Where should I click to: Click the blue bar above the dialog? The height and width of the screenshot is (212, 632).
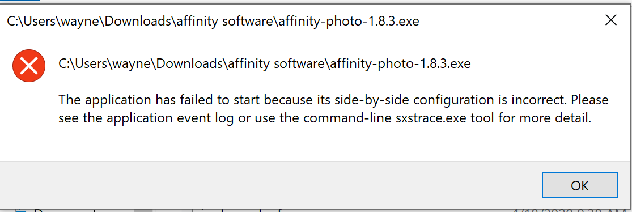(20, 1)
